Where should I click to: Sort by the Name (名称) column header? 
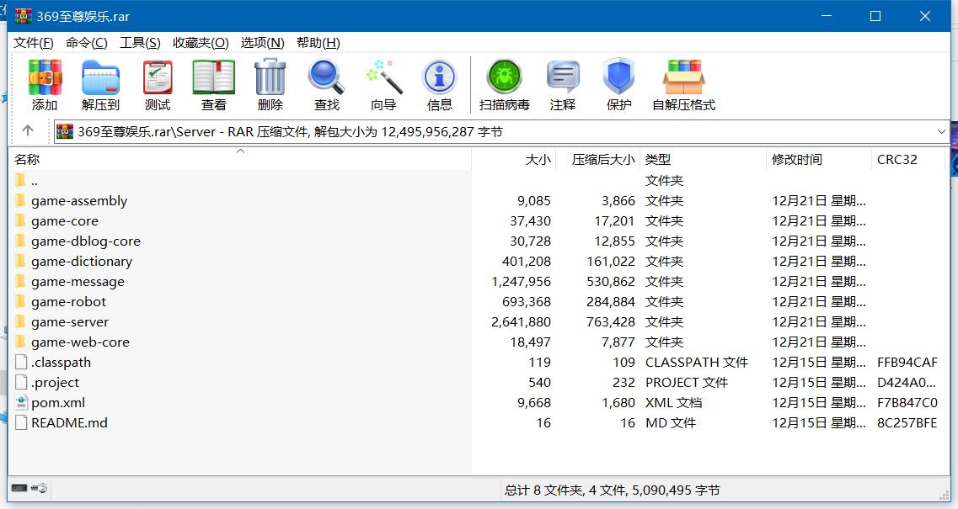(x=27, y=159)
